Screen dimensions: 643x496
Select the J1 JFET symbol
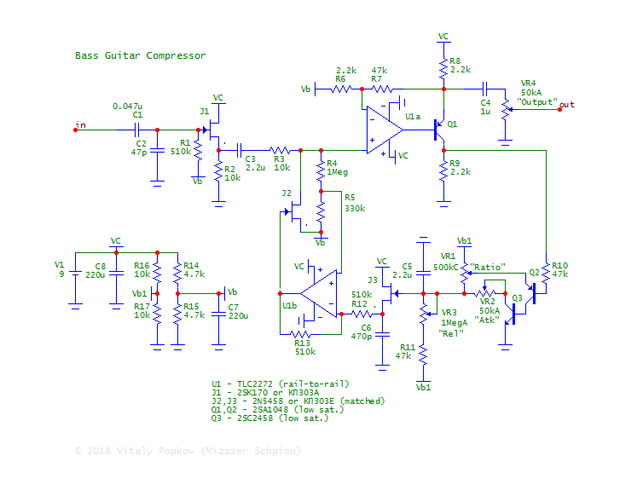(x=214, y=131)
